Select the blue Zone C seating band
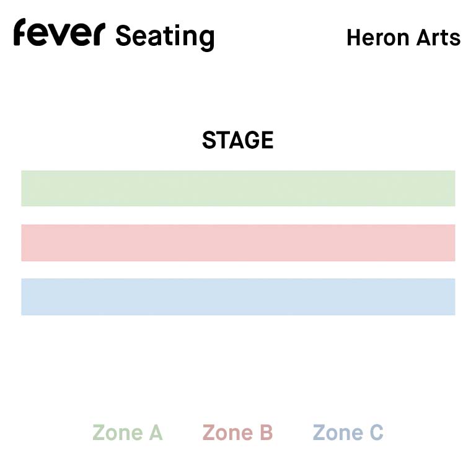The image size is (476, 476). pyautogui.click(x=238, y=297)
